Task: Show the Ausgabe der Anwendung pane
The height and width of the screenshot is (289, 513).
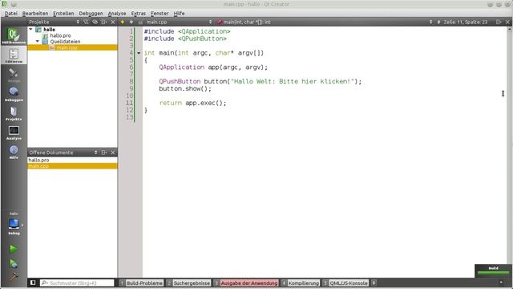Action: 245,283
